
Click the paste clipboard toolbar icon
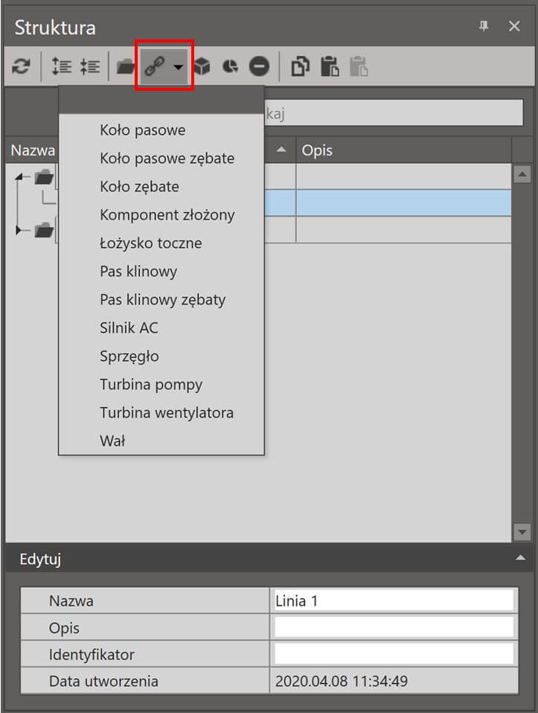(330, 67)
